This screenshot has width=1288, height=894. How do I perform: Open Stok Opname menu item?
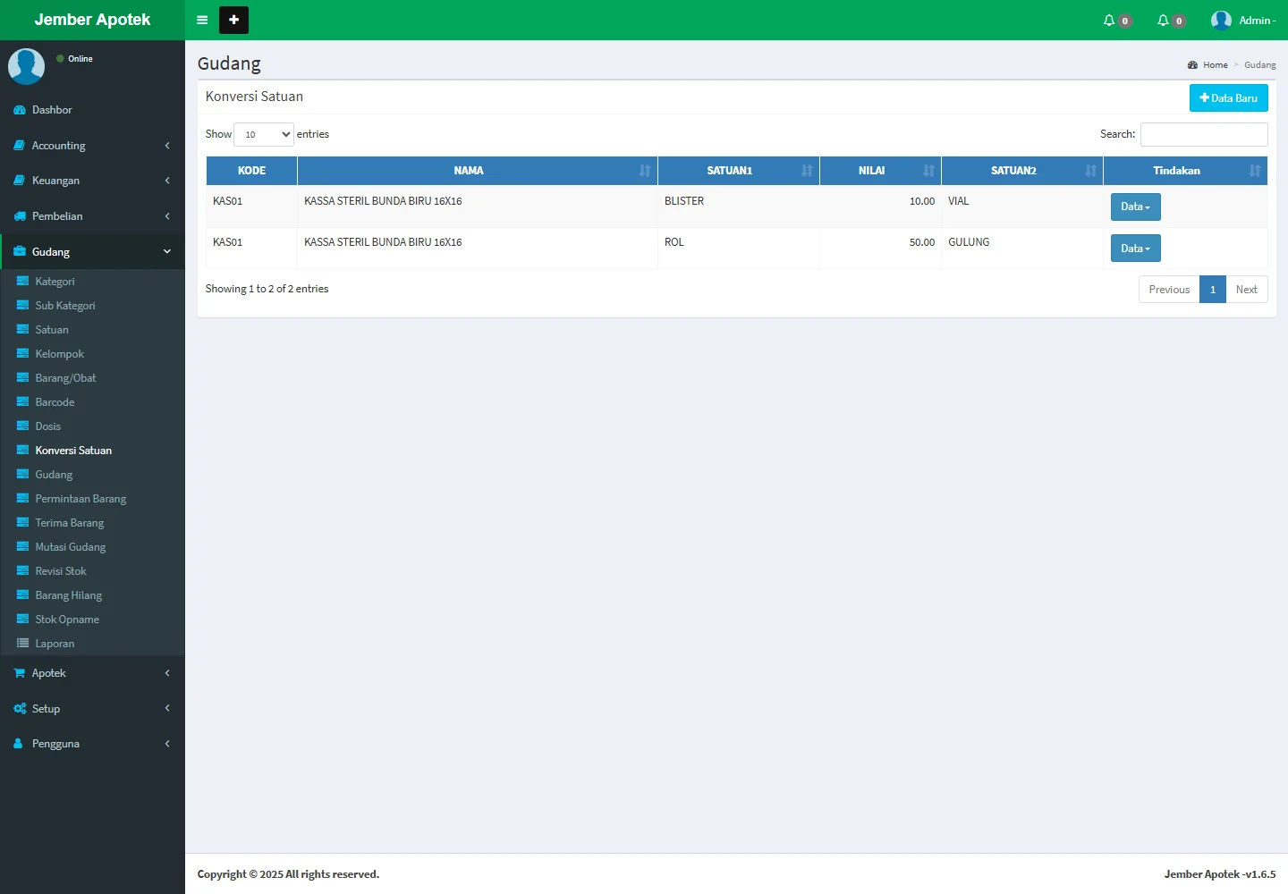coord(67,620)
